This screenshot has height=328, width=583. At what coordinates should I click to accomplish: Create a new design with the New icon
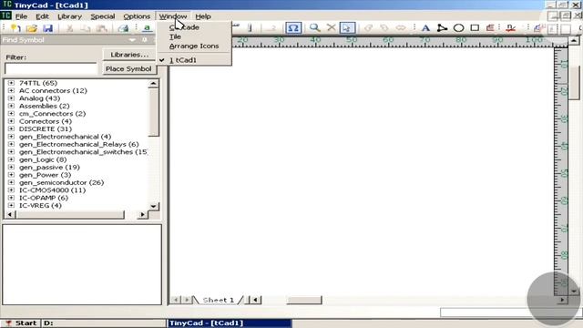[x=15, y=28]
